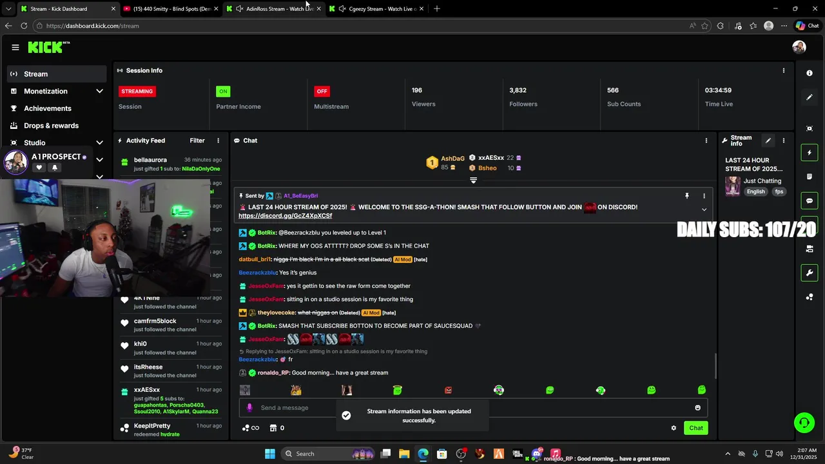The height and width of the screenshot is (464, 825).
Task: Click the shop icon showing 0
Action: tap(277, 428)
